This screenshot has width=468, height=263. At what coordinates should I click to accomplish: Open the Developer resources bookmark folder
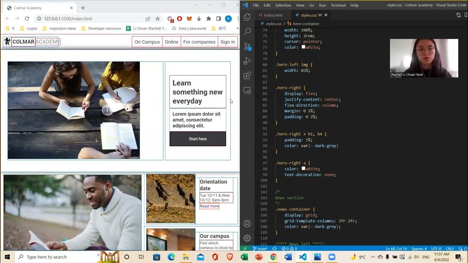(x=101, y=28)
